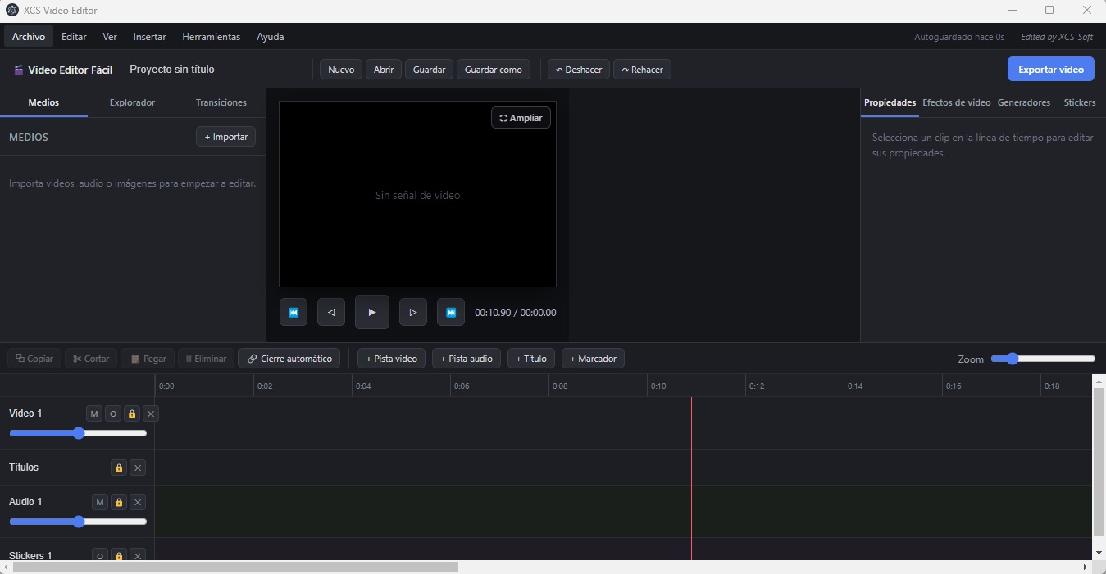Click the Eliminar trash button

[206, 359]
